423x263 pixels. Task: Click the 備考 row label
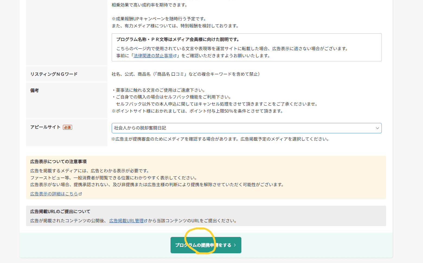tap(34, 90)
